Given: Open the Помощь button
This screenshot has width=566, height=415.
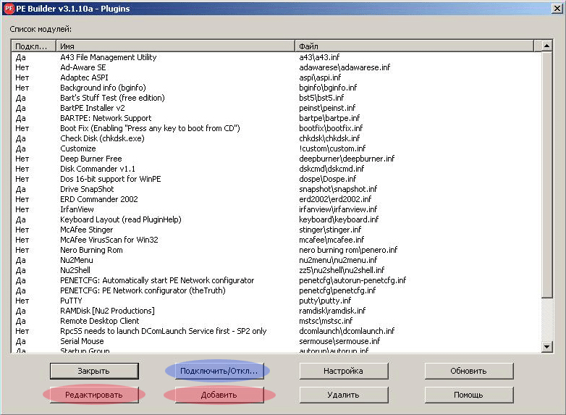Looking at the screenshot, I should (x=469, y=395).
